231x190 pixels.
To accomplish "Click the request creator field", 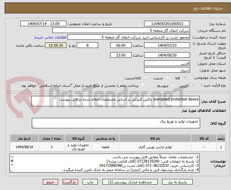I will point(129,37).
